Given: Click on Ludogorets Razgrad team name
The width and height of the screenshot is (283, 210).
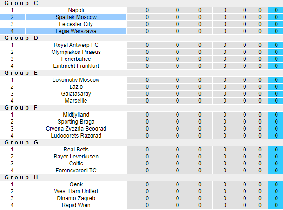Looking at the screenshot, I should 76,136.
